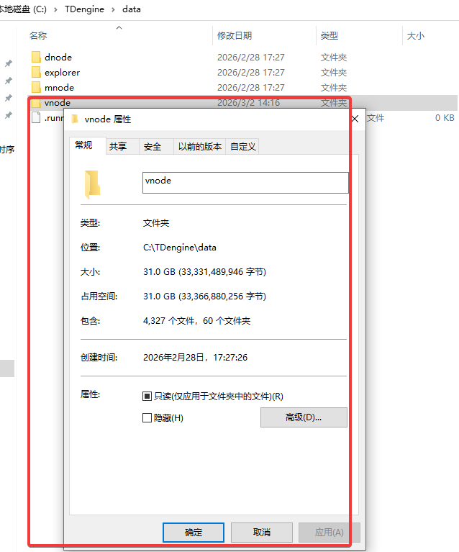The width and height of the screenshot is (459, 552).
Task: Select the mnode folder icon
Action: click(x=36, y=87)
